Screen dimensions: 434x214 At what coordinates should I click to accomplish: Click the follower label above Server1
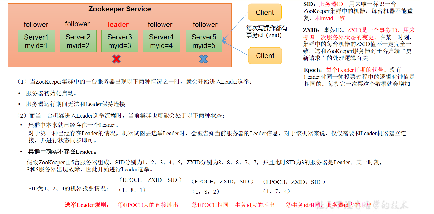(36, 25)
